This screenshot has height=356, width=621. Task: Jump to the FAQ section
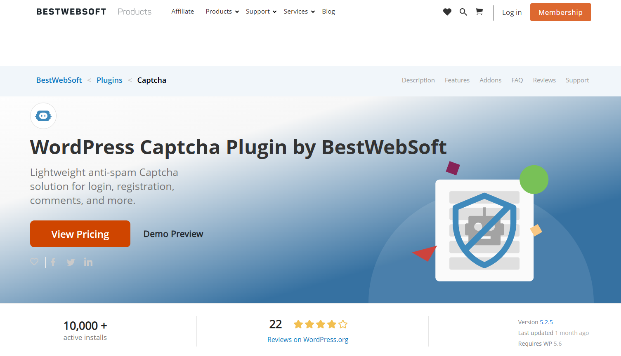click(517, 80)
